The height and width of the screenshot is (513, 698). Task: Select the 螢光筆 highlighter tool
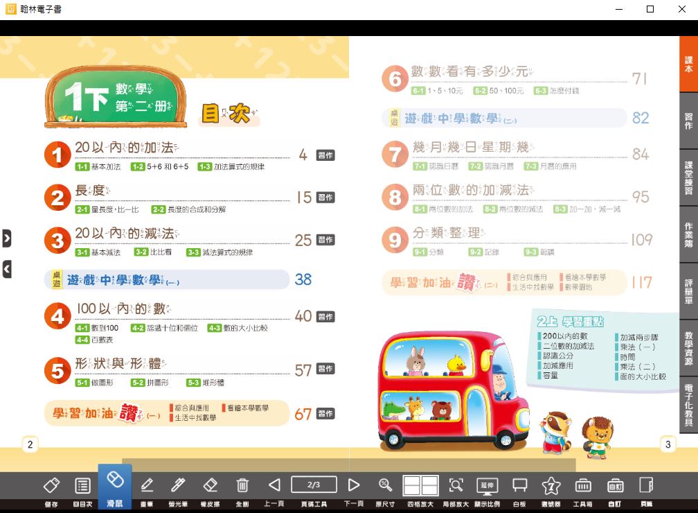click(x=178, y=485)
